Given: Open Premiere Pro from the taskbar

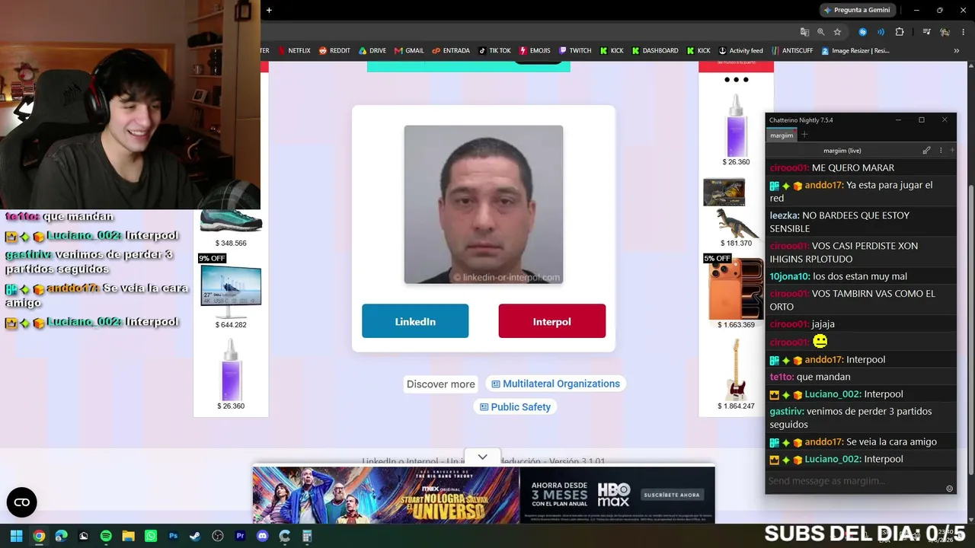Looking at the screenshot, I should [240, 536].
